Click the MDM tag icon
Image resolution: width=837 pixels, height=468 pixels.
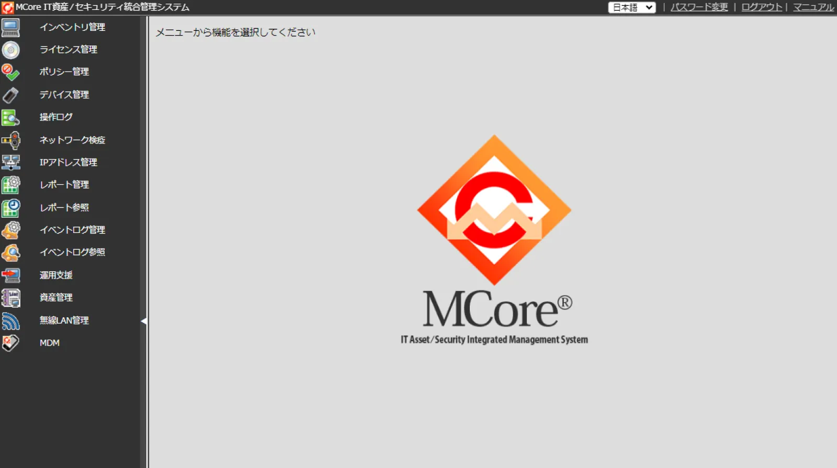(x=10, y=343)
